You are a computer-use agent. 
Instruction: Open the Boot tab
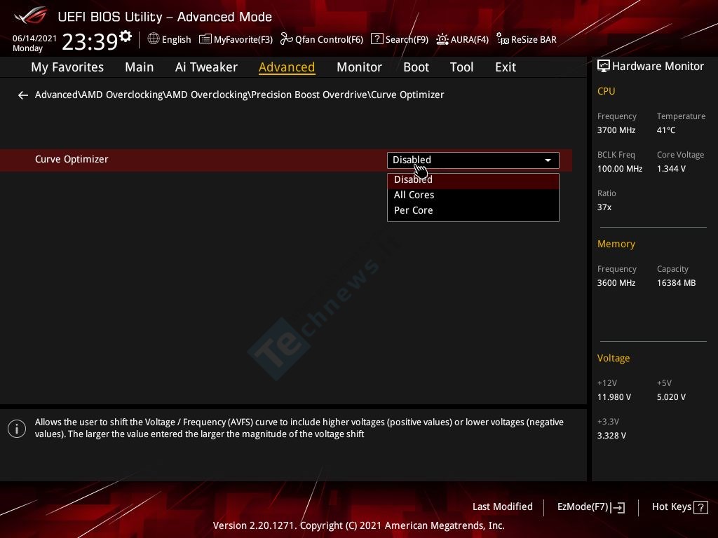(416, 67)
